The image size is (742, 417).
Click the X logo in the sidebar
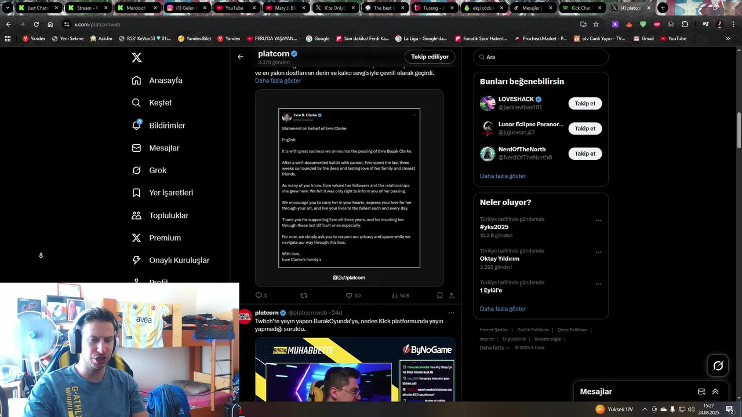coord(136,57)
